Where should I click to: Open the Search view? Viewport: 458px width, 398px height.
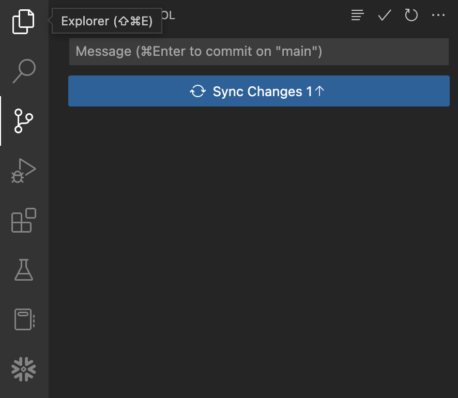[23, 71]
